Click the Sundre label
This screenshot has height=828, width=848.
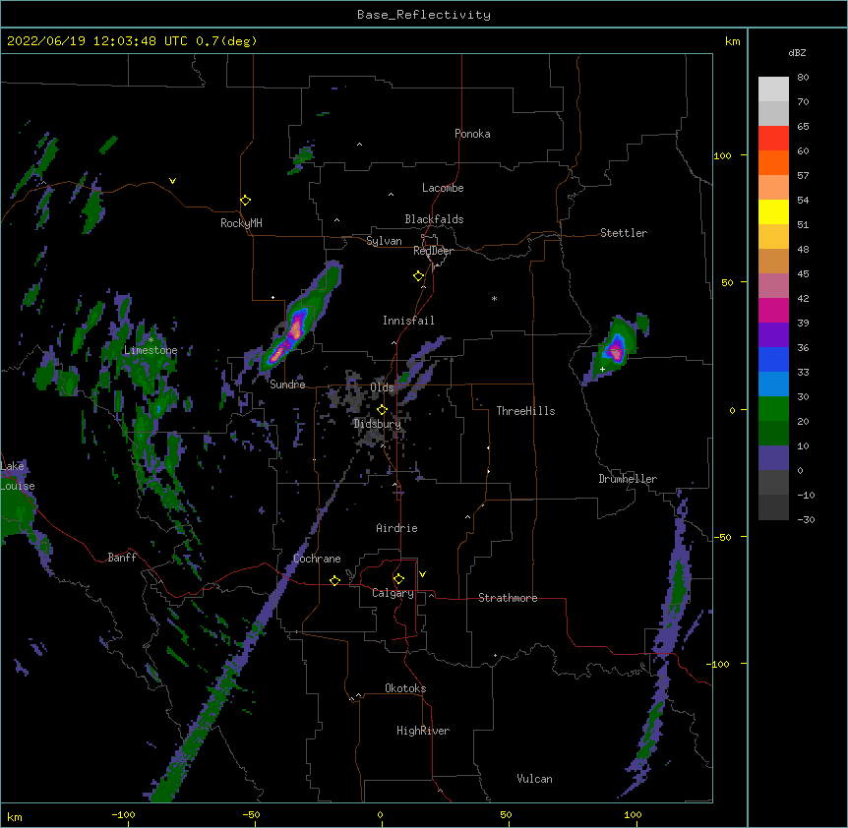coord(287,384)
